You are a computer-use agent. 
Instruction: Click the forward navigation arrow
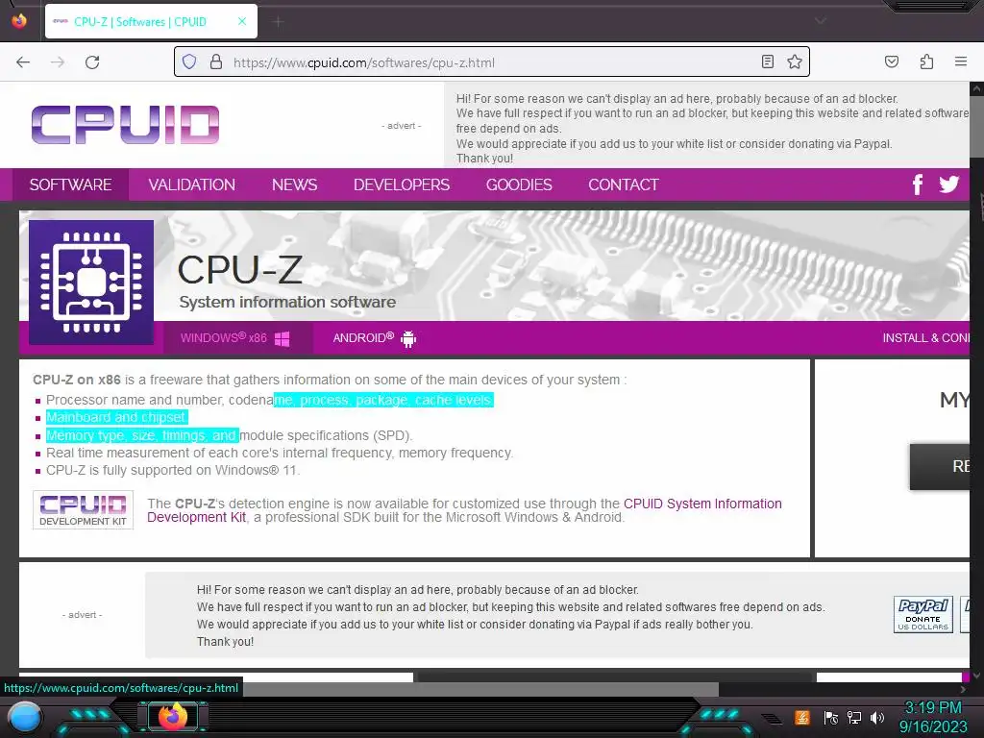pyautogui.click(x=58, y=62)
